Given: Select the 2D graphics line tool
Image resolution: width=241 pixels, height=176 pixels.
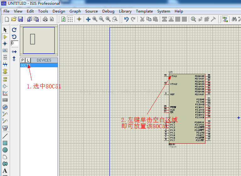Looking at the screenshot, I should pos(5,136).
